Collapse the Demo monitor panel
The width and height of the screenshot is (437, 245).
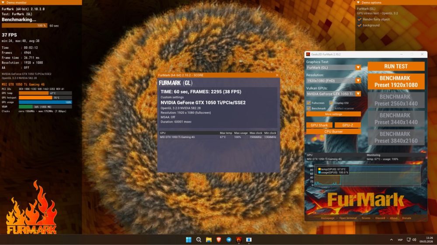[x=3, y=3]
